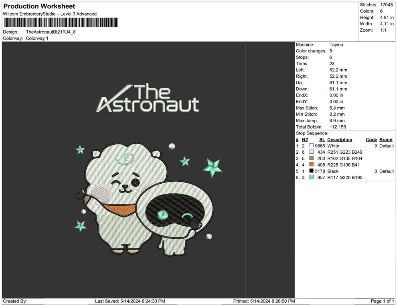Click the large teal star beside the helmet
The image size is (397, 305).
tap(213, 167)
